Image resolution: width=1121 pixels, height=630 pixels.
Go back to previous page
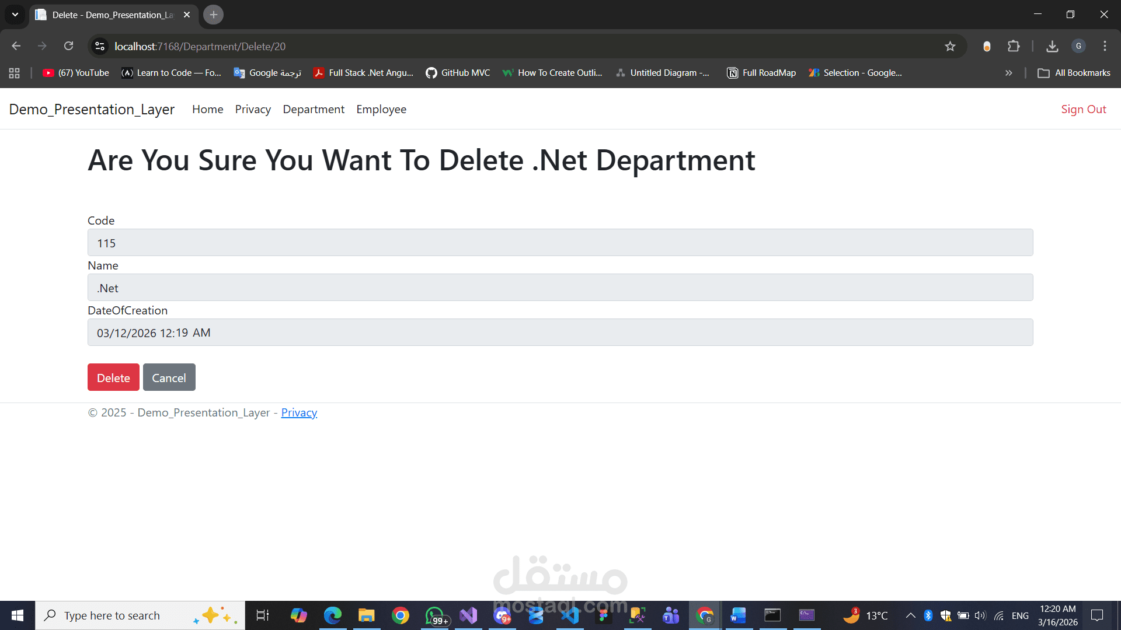coord(16,46)
